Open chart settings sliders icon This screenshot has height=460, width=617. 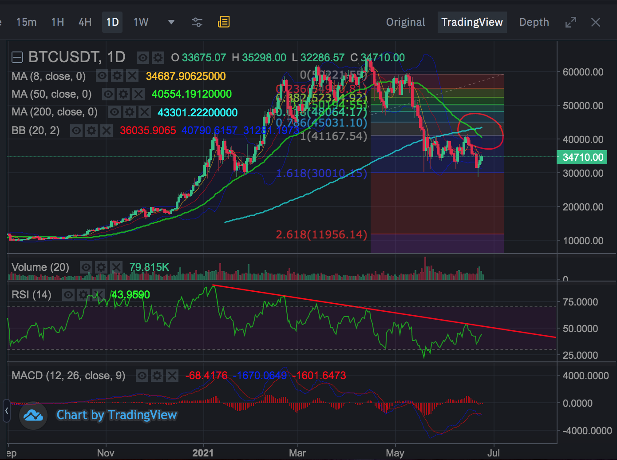pyautogui.click(x=197, y=22)
